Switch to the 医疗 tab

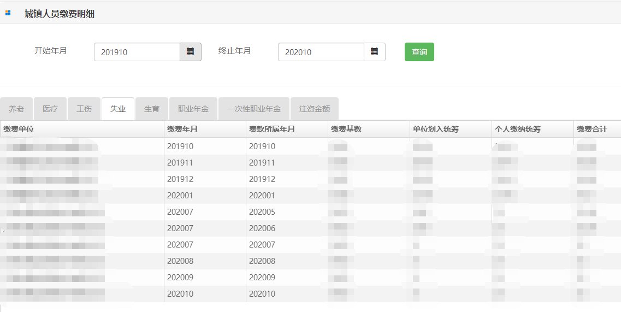point(50,109)
